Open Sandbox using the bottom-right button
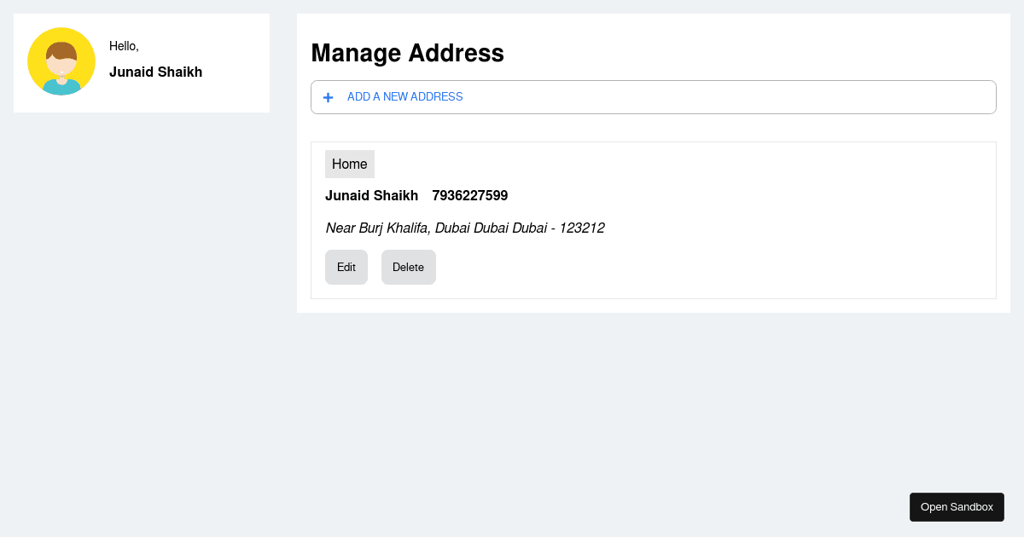The width and height of the screenshot is (1024, 537). click(957, 506)
